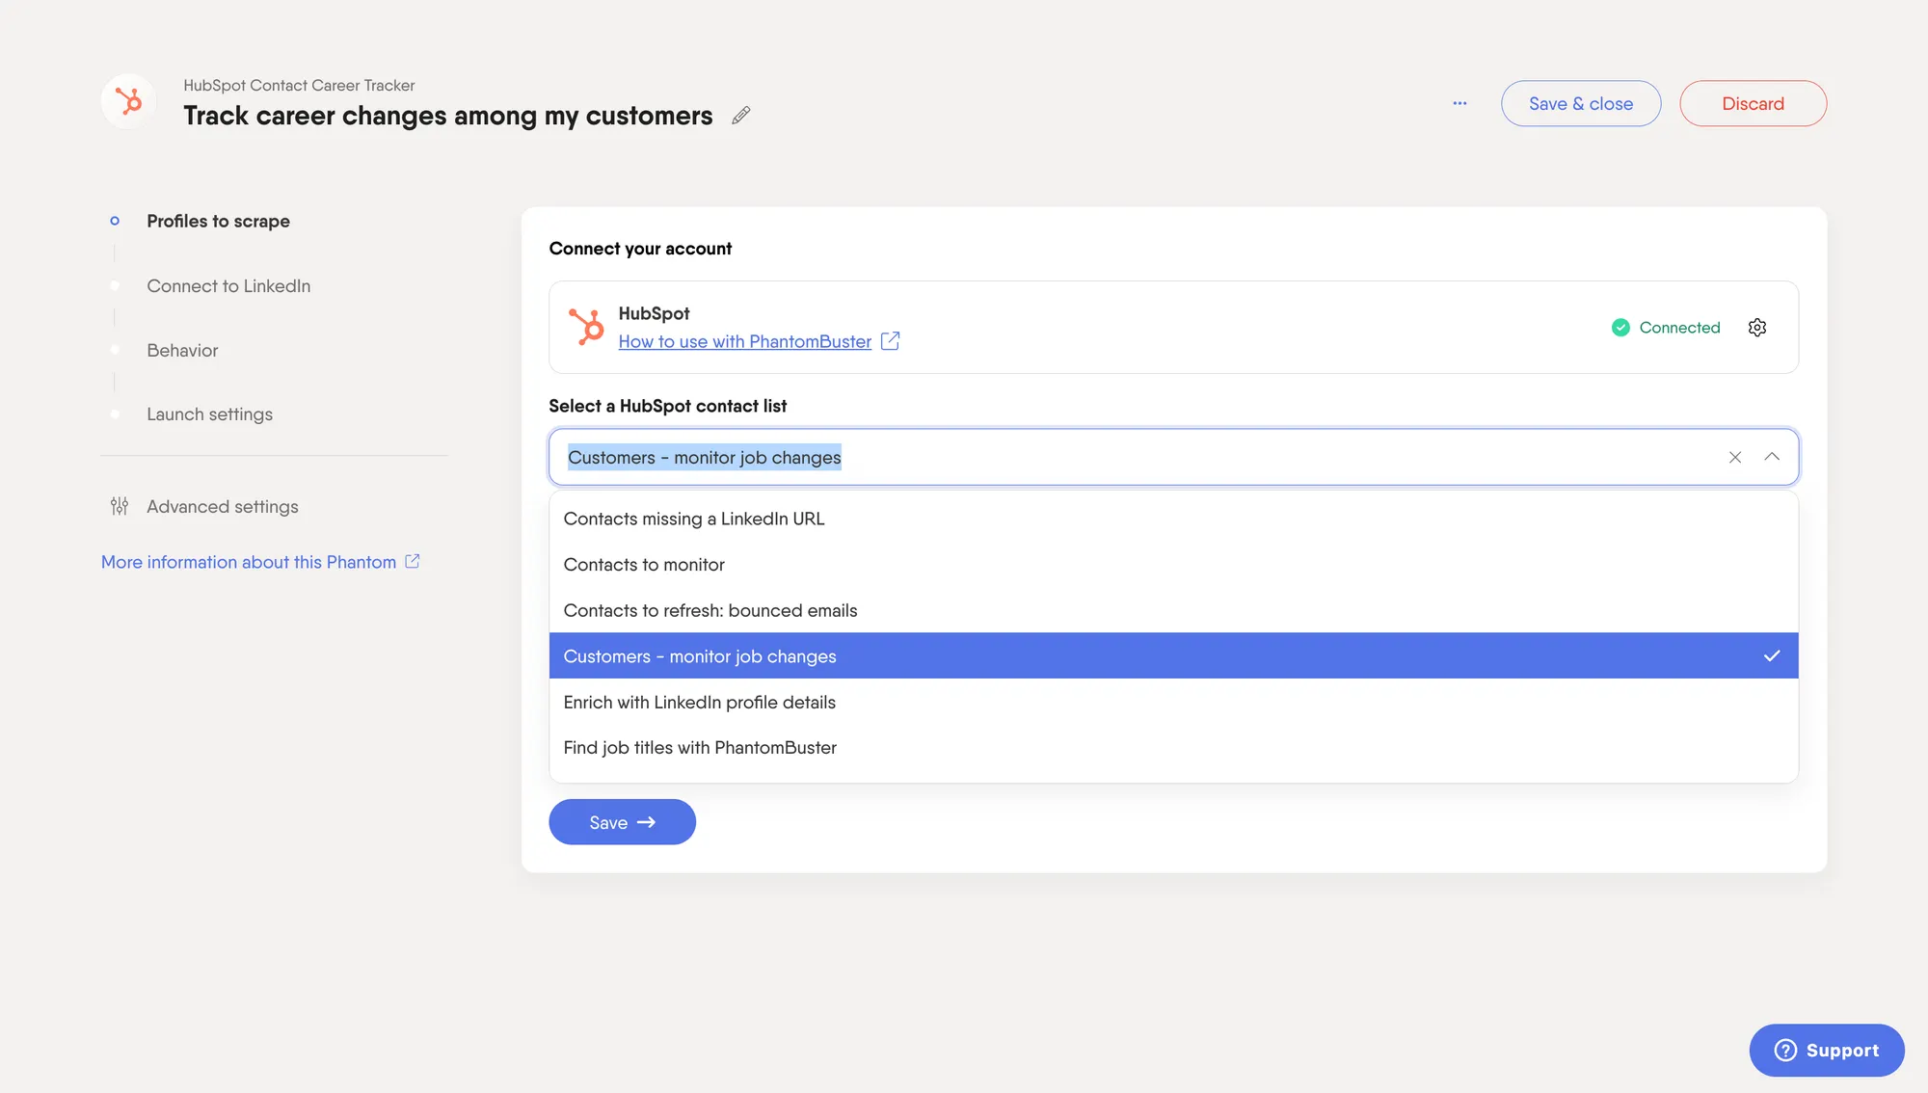Pick 'Find job titles with PhantomBuster' option
Viewport: 1928px width, 1093px height.
pyautogui.click(x=700, y=748)
